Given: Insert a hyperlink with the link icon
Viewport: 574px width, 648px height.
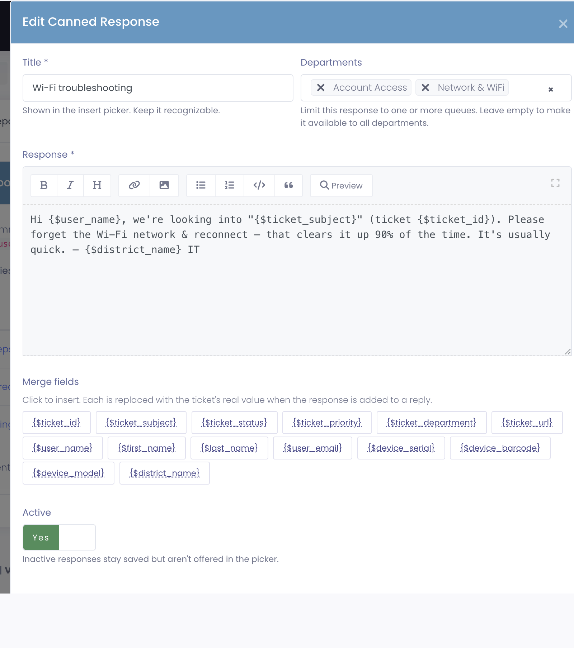Looking at the screenshot, I should click(x=134, y=185).
